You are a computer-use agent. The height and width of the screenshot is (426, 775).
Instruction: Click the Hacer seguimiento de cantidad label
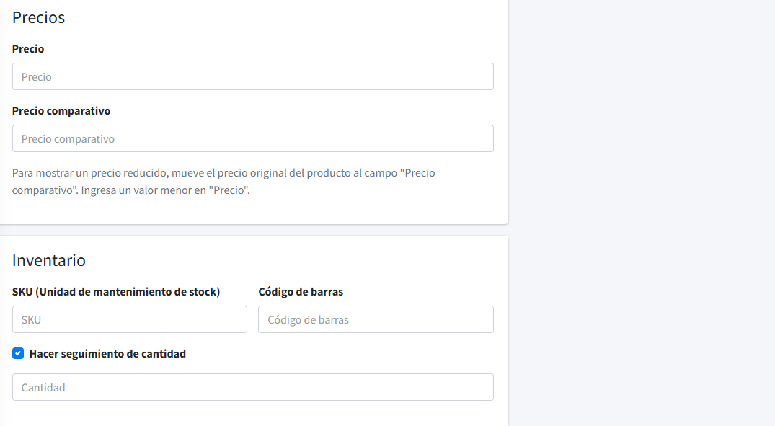pos(107,353)
